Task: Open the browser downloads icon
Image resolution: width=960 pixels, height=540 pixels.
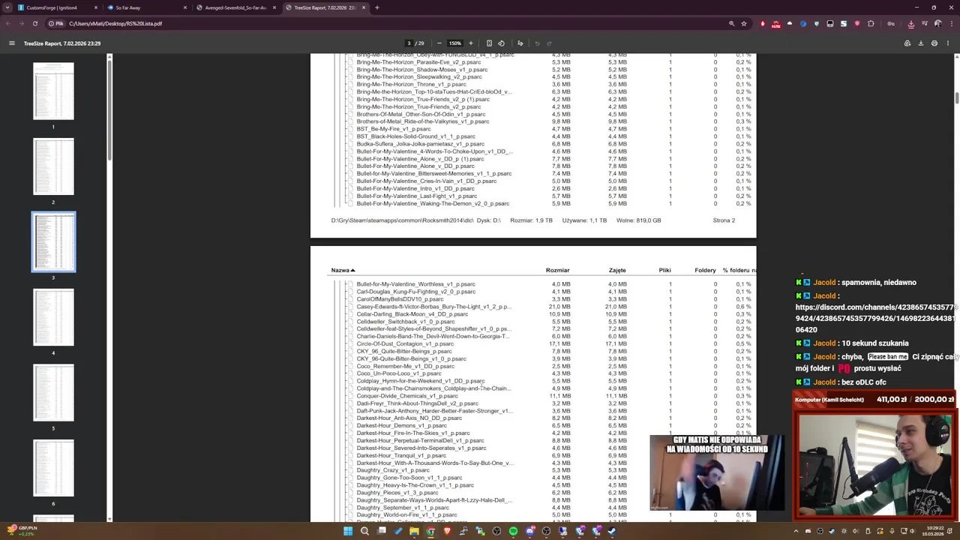Action: (x=911, y=23)
